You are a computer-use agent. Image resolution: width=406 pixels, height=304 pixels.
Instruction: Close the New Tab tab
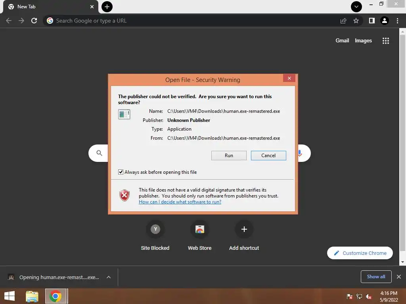[x=92, y=7]
